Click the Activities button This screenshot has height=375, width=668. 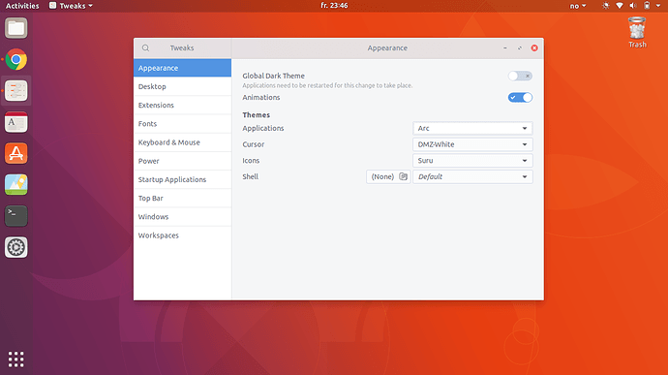[22, 6]
